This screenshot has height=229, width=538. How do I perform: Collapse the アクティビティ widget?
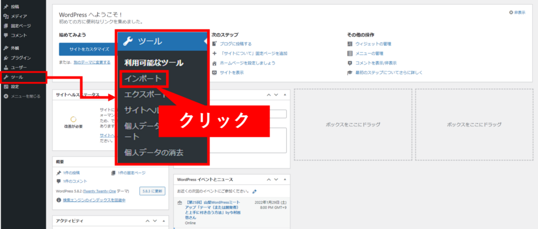[x=163, y=221]
